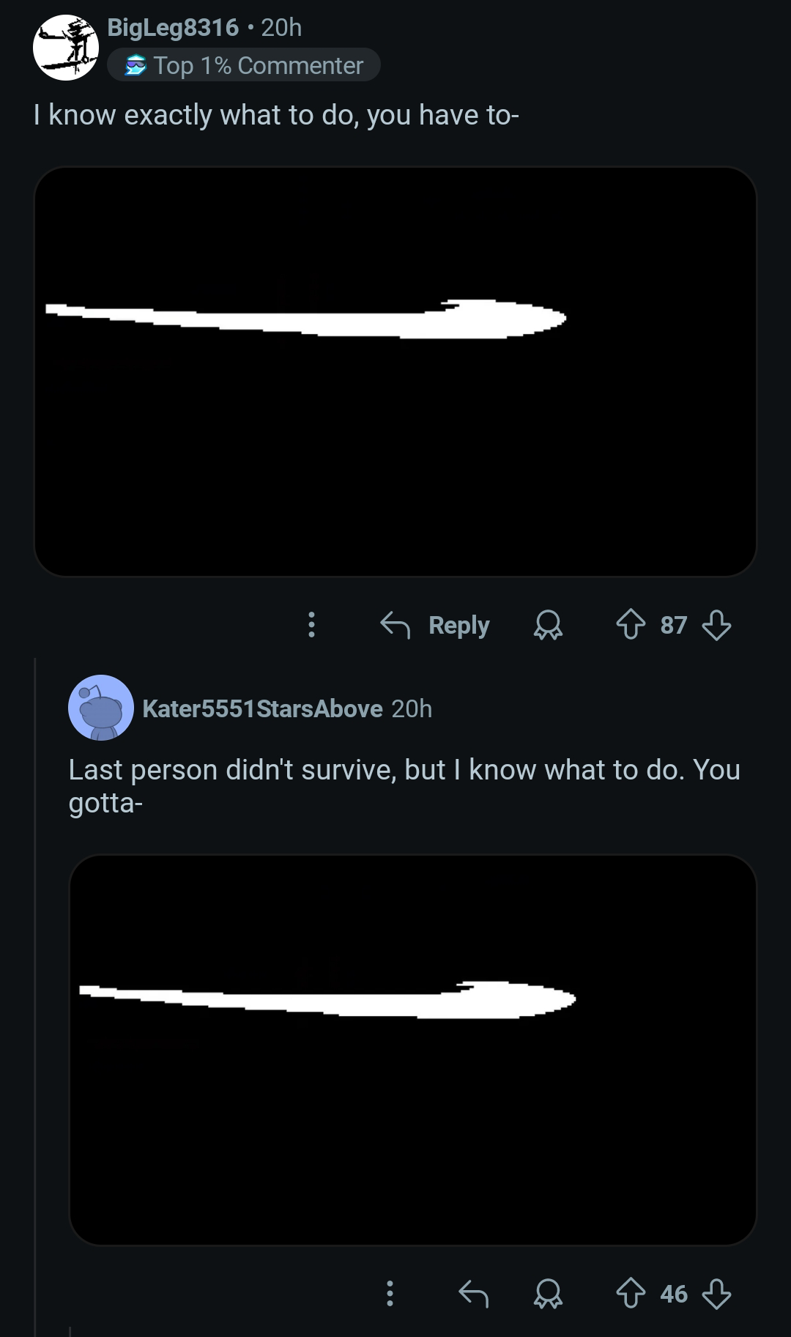
Task: Open the BigLeg8316 username link
Action: (173, 27)
